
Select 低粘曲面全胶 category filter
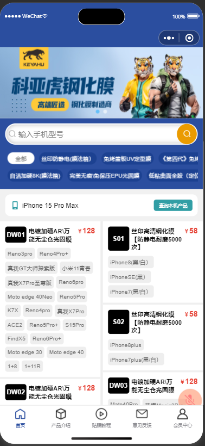tap(173, 176)
